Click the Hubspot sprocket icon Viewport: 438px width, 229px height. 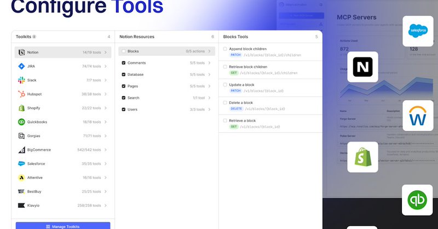coord(21,94)
